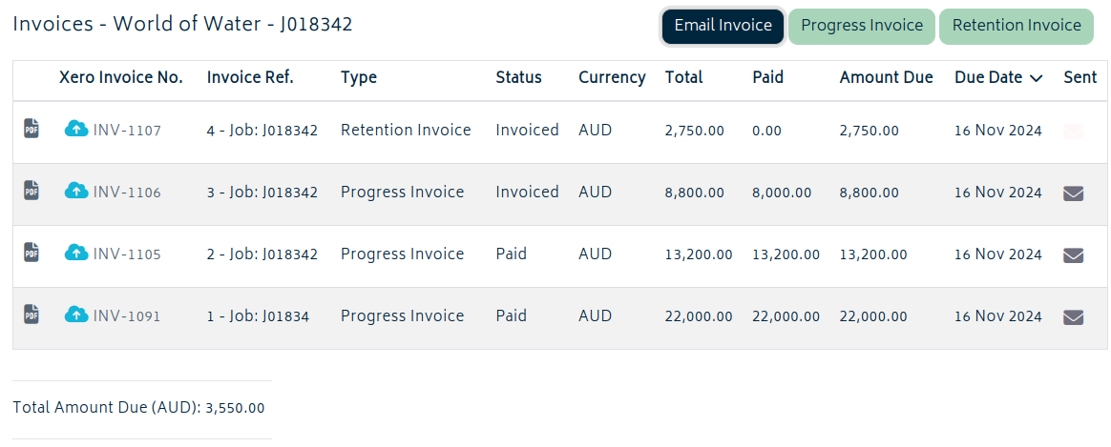The image size is (1111, 447).
Task: Create a Progress Invoice
Action: [x=862, y=26]
